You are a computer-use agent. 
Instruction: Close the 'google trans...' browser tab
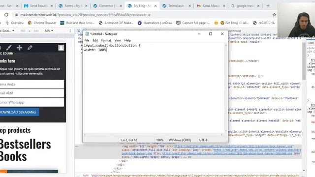coord(258,6)
